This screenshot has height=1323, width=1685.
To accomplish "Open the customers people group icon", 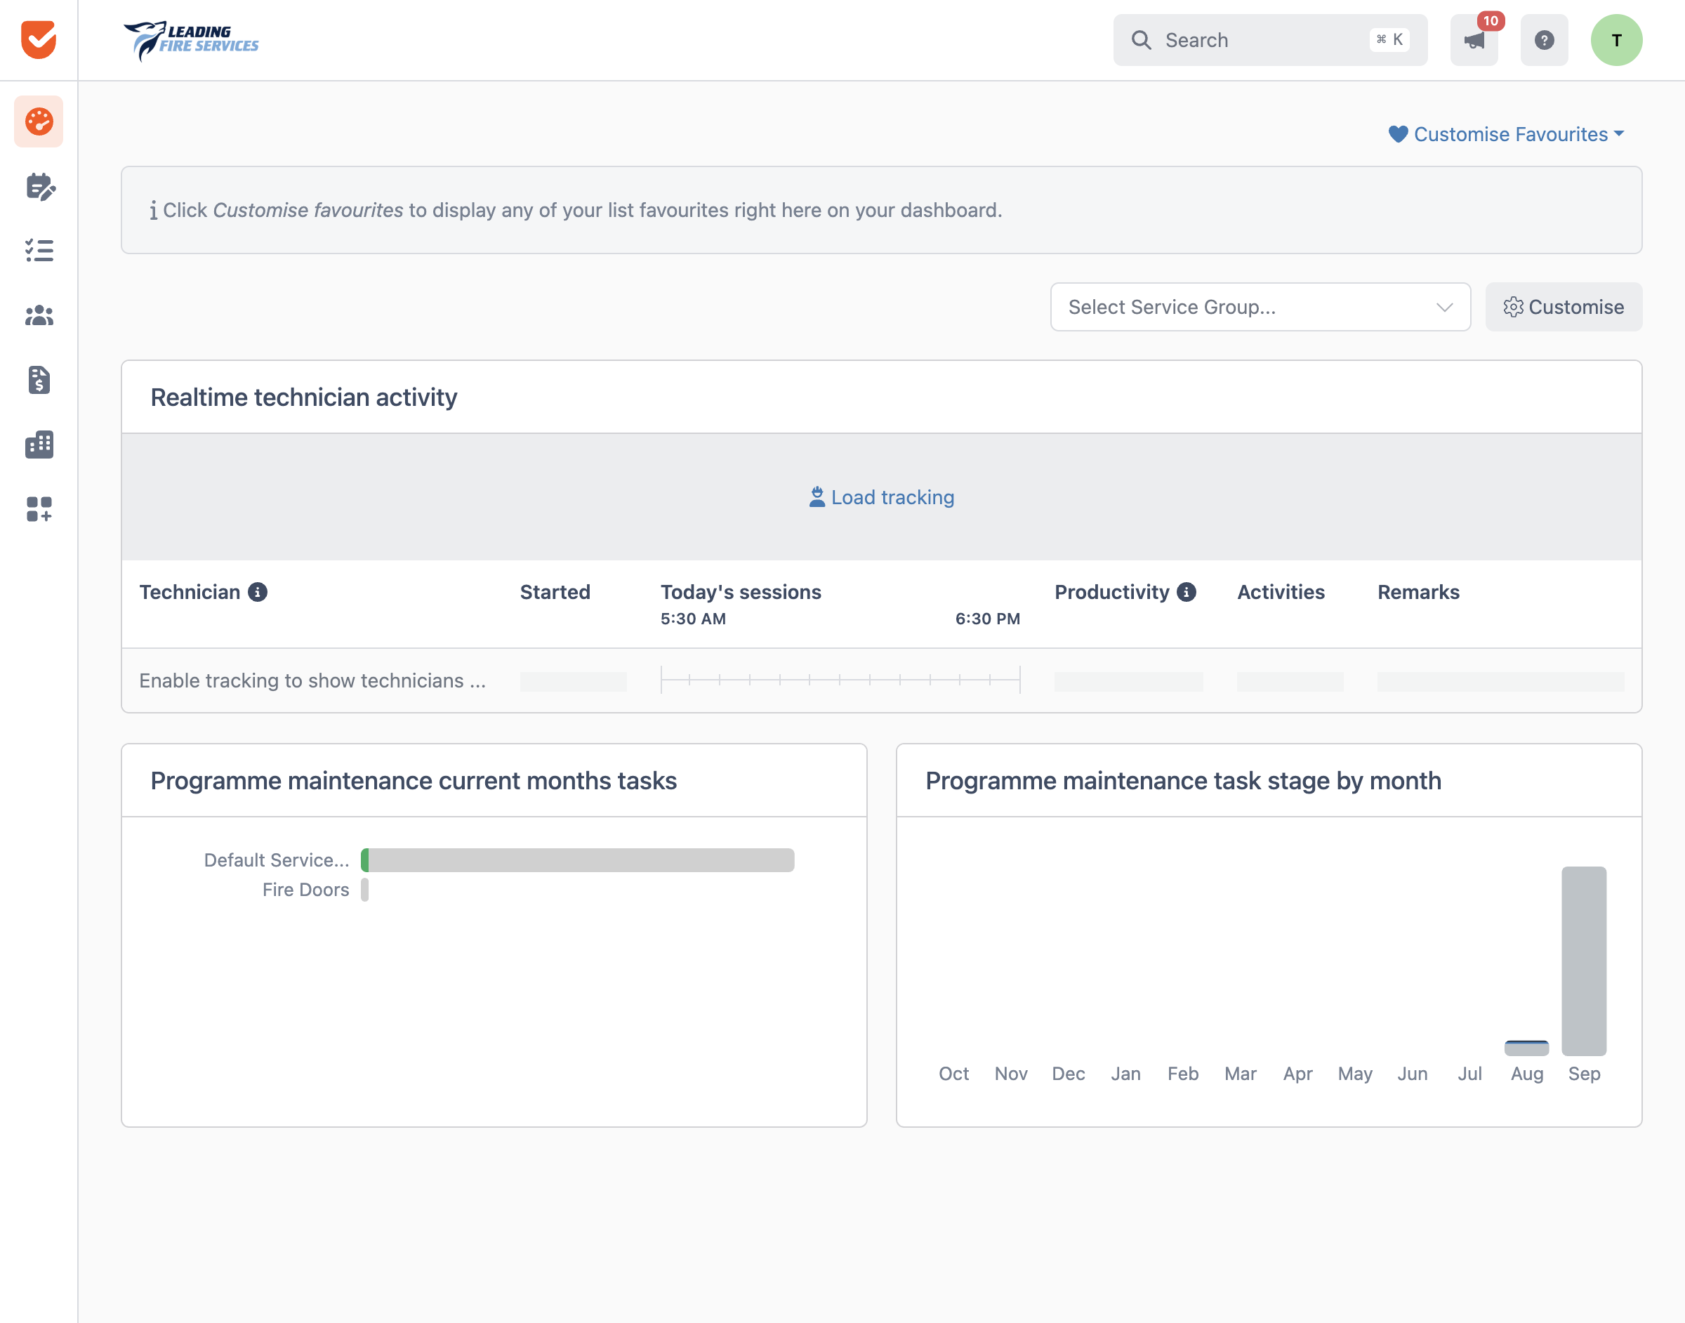I will coord(39,315).
